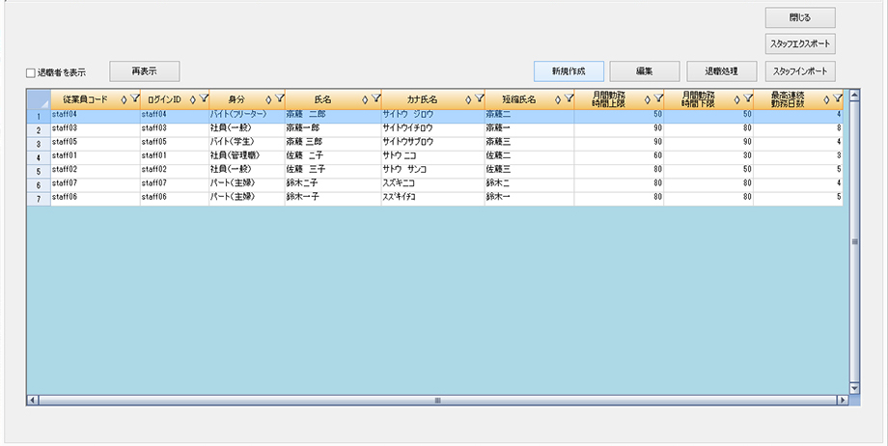Click the 身分 column filter funnel icon
888x446 pixels.
(279, 98)
